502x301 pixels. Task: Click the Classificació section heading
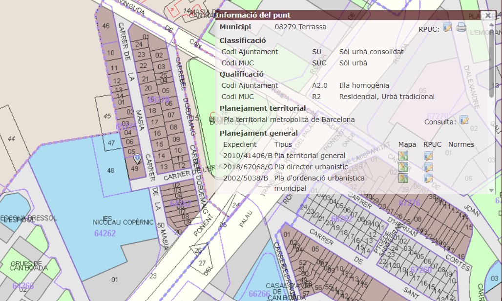point(243,40)
